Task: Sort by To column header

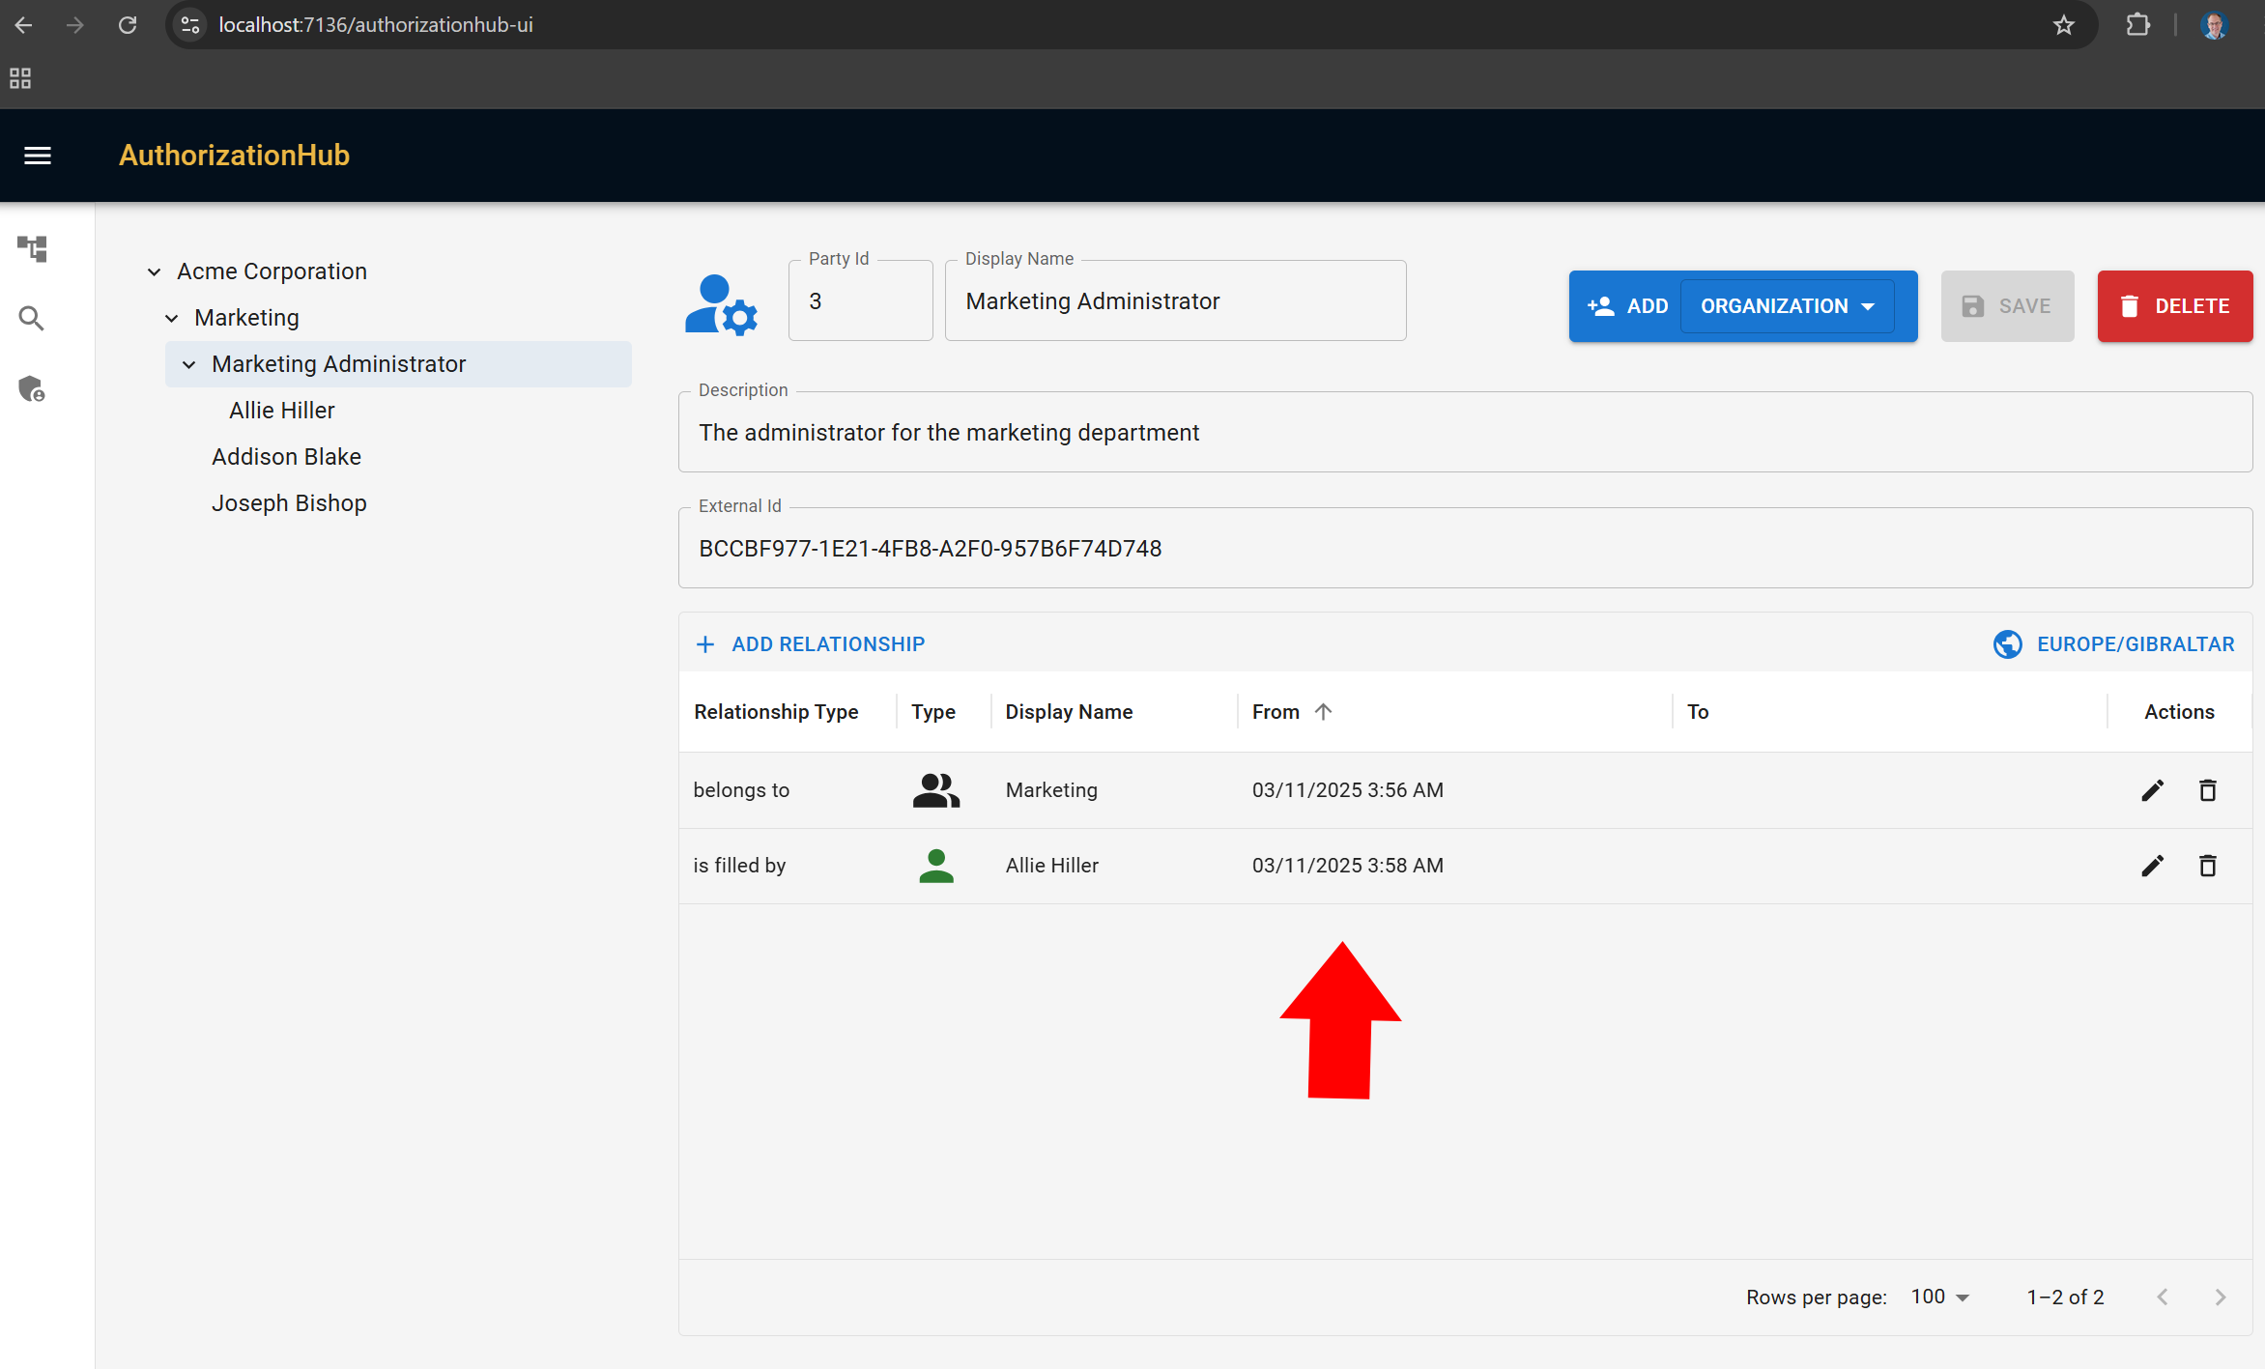Action: (x=1698, y=712)
